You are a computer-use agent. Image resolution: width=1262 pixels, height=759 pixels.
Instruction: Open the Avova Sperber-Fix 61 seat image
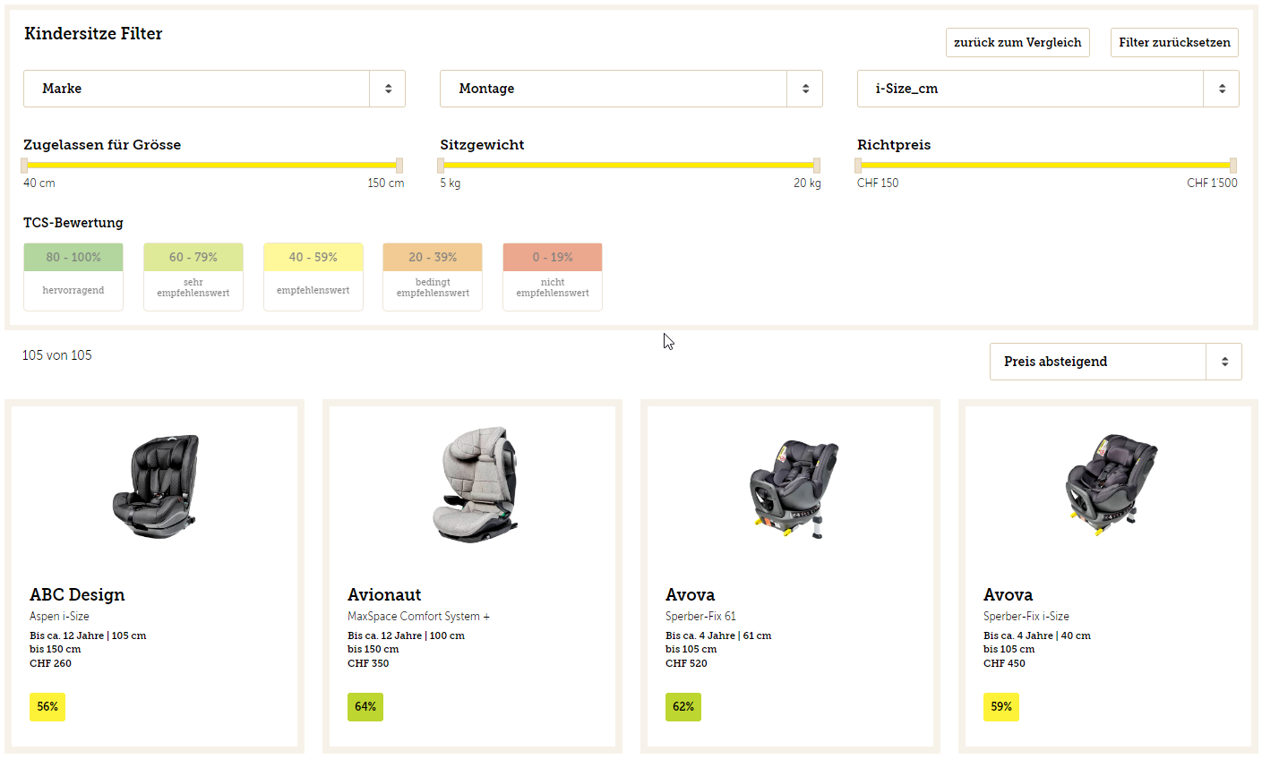794,488
